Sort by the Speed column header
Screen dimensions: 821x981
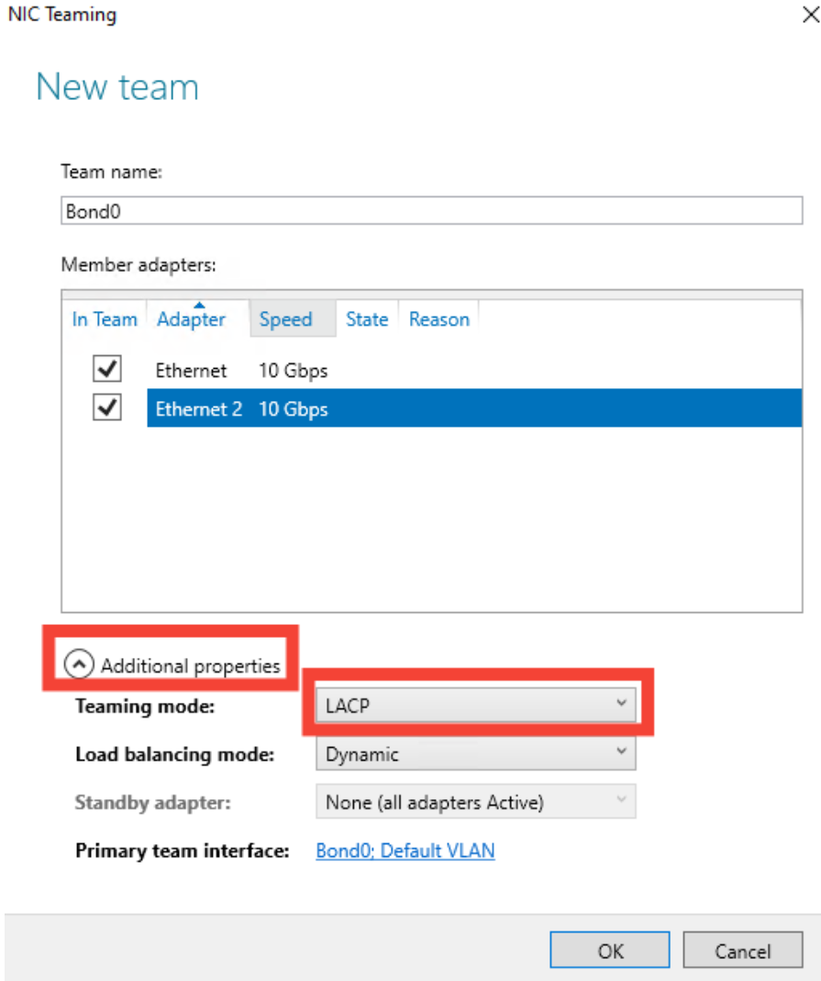coord(285,319)
